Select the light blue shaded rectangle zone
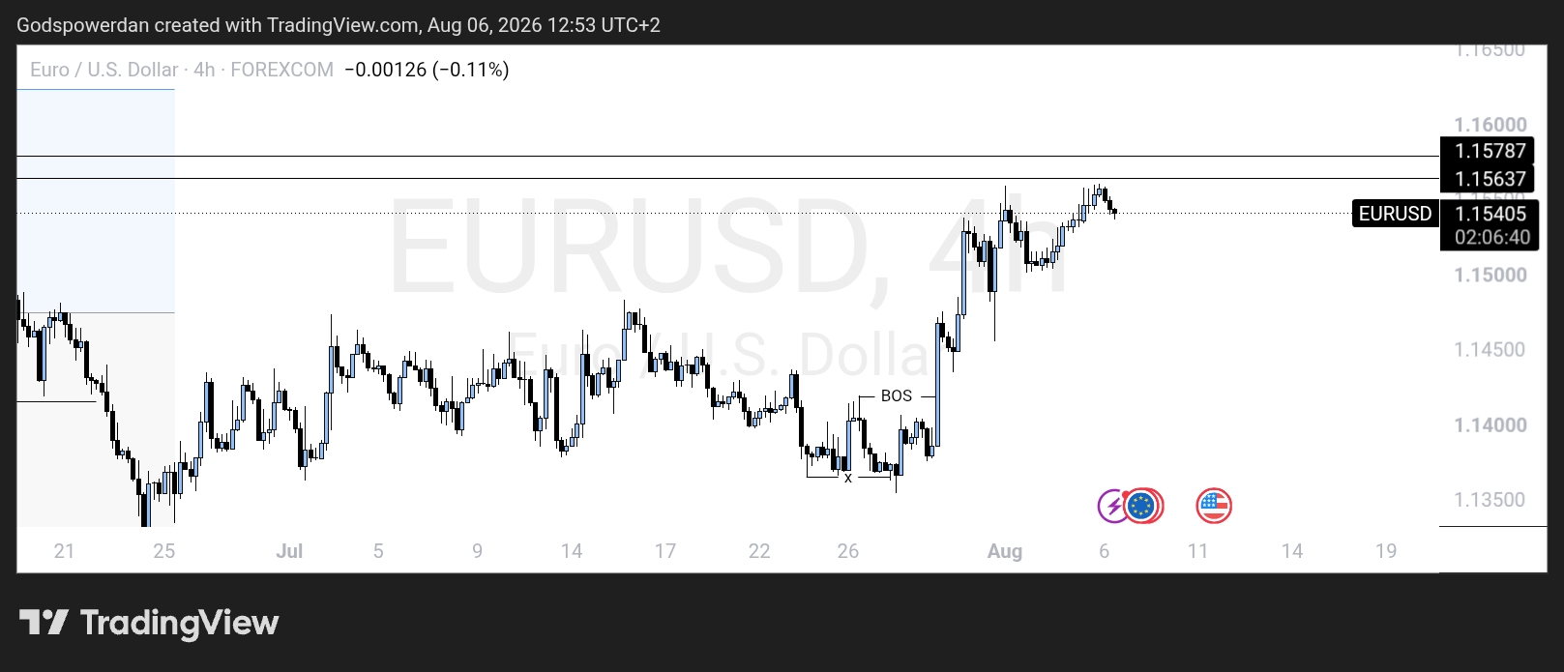Image resolution: width=1564 pixels, height=672 pixels. click(x=96, y=201)
